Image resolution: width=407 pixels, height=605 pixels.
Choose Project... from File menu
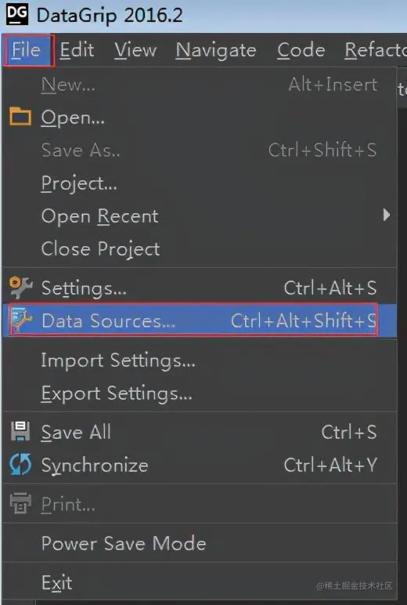pyautogui.click(x=200, y=183)
